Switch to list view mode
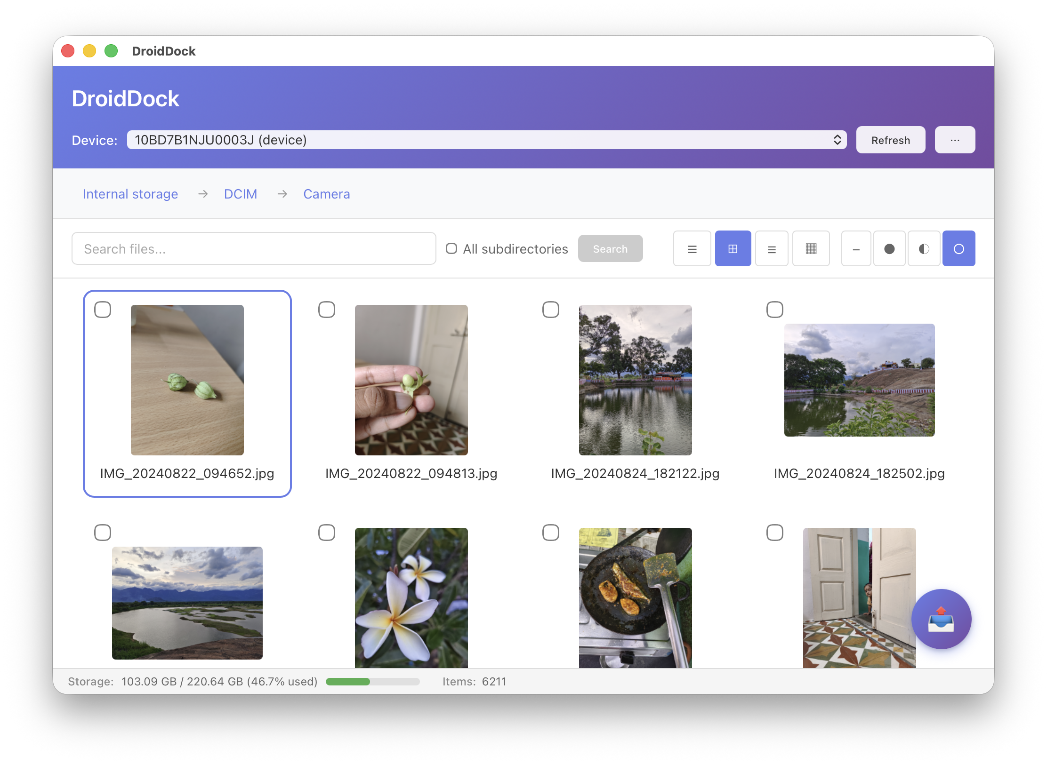The width and height of the screenshot is (1047, 764). (x=692, y=248)
